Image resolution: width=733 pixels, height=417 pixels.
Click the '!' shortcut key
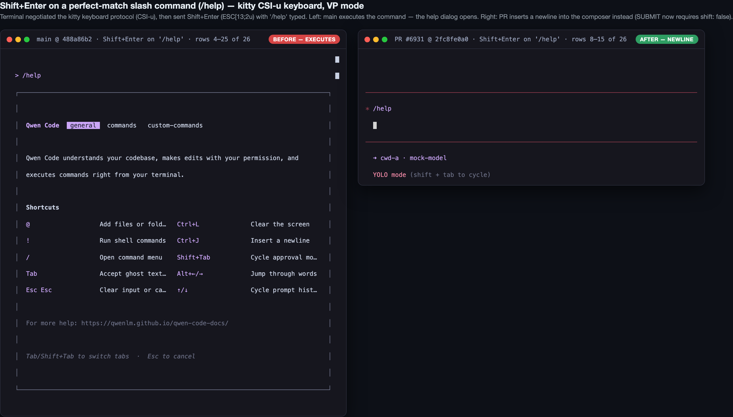pyautogui.click(x=28, y=241)
